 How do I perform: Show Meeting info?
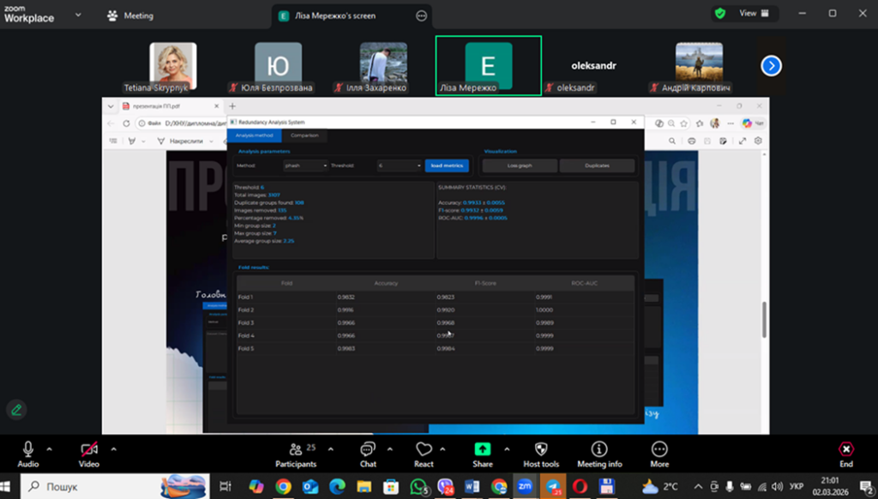[599, 450]
